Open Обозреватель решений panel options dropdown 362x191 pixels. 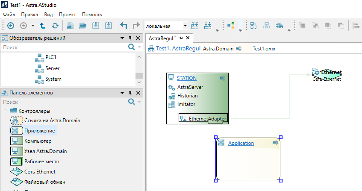pos(122,38)
